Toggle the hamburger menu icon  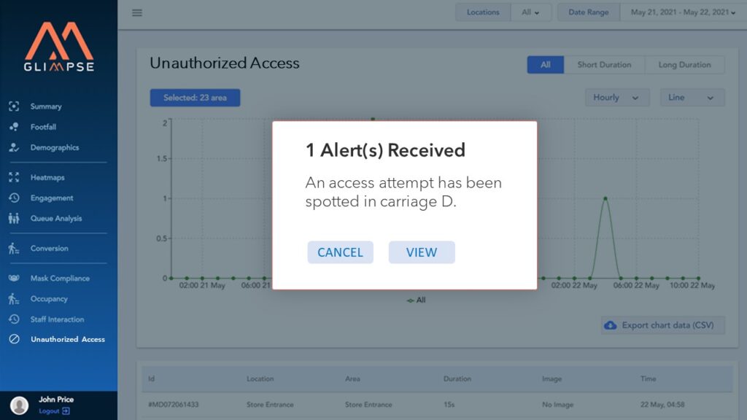pyautogui.click(x=137, y=12)
